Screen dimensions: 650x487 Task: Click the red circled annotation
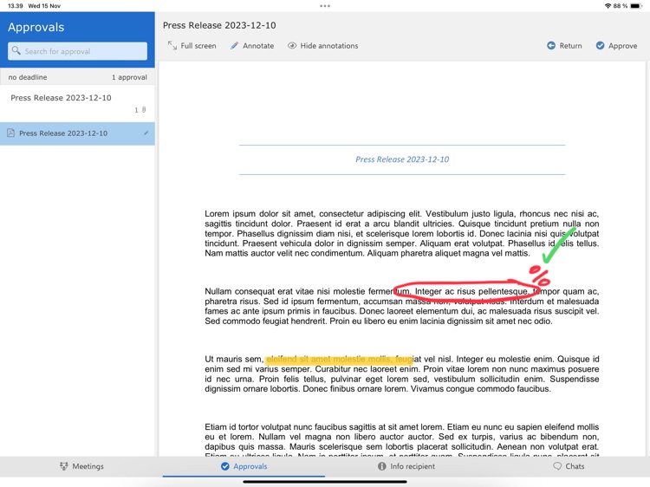click(x=466, y=291)
